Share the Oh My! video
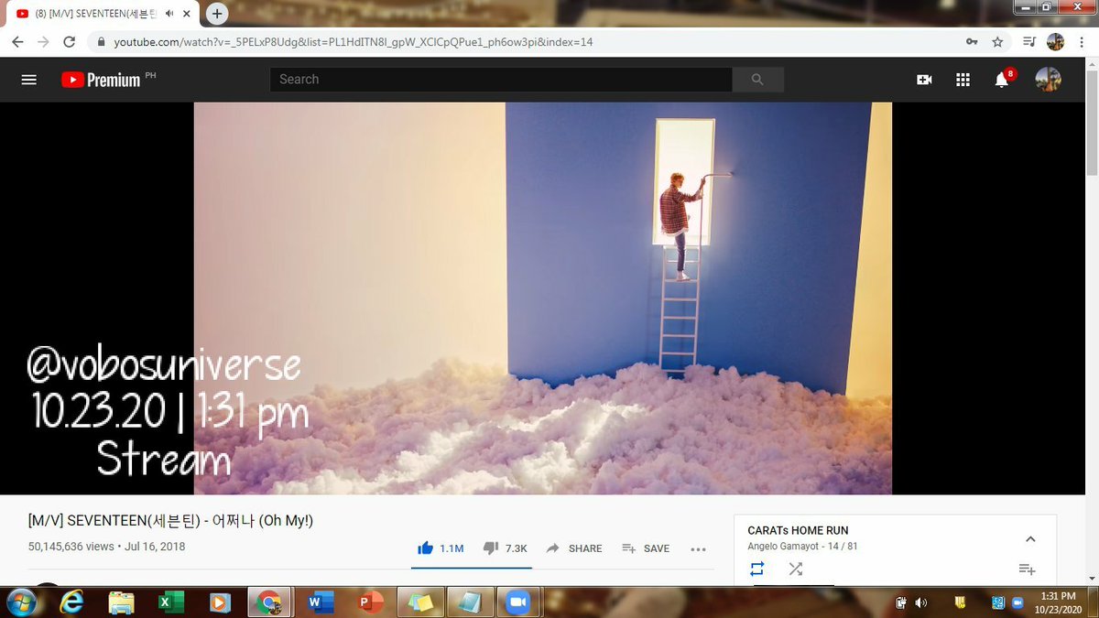1099x618 pixels. [x=574, y=548]
